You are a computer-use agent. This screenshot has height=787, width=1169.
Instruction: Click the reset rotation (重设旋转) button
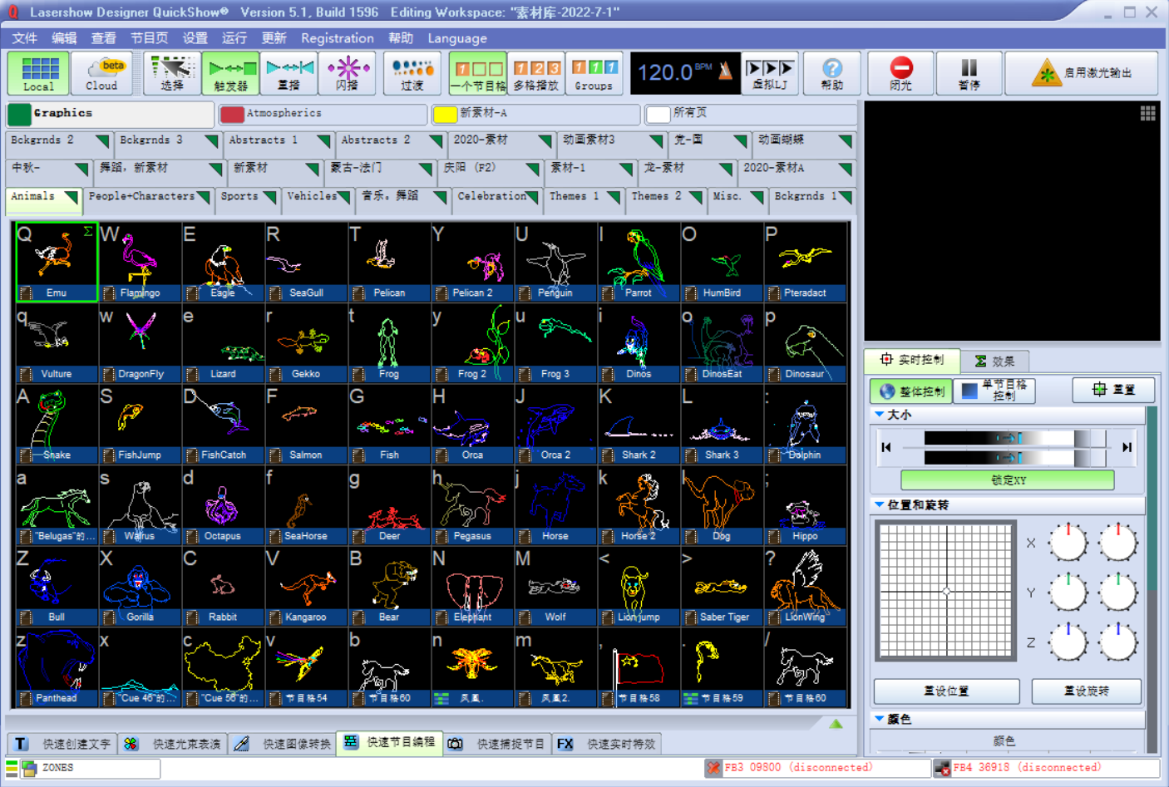click(x=1086, y=691)
